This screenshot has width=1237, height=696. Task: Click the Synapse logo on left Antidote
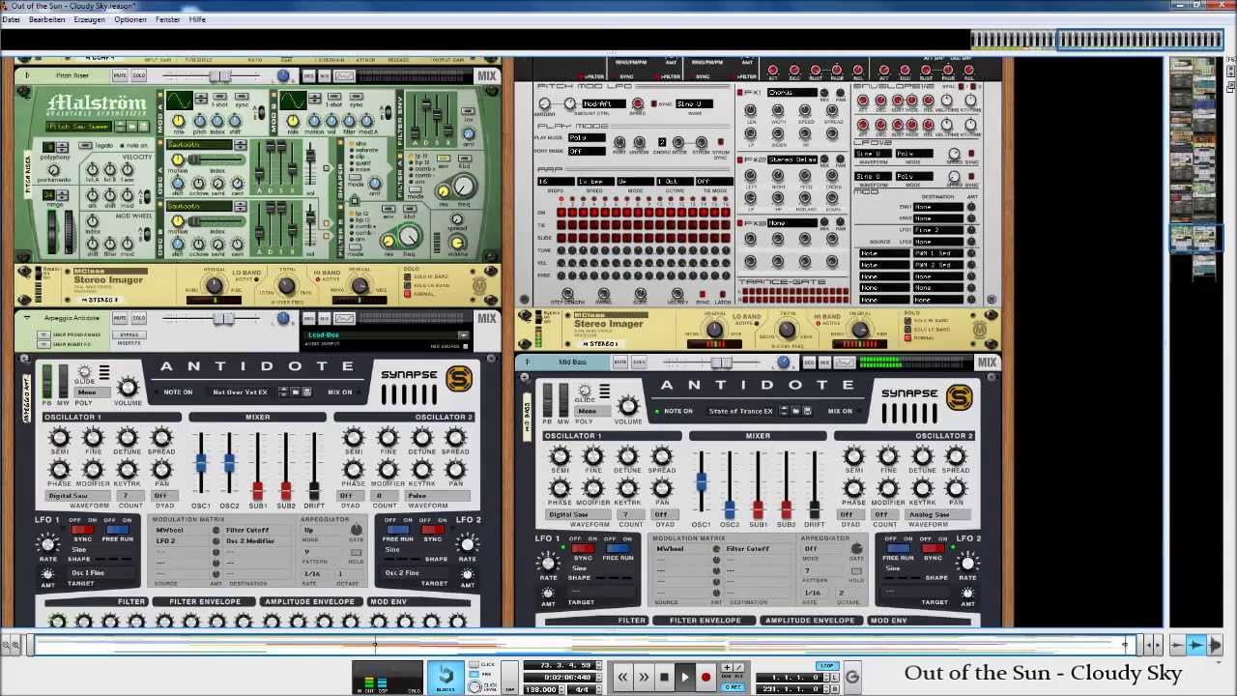(x=458, y=380)
